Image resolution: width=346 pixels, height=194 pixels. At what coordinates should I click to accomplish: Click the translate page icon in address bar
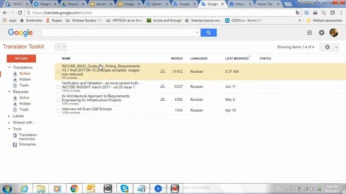[298, 13]
